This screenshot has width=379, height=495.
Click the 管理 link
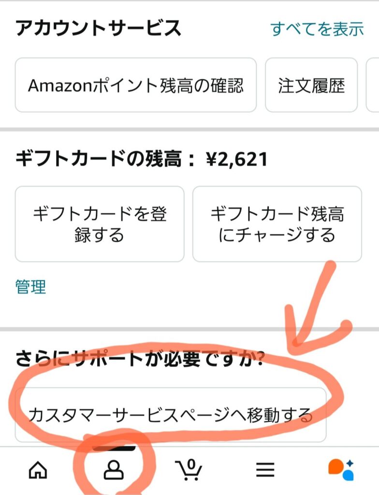coord(30,287)
